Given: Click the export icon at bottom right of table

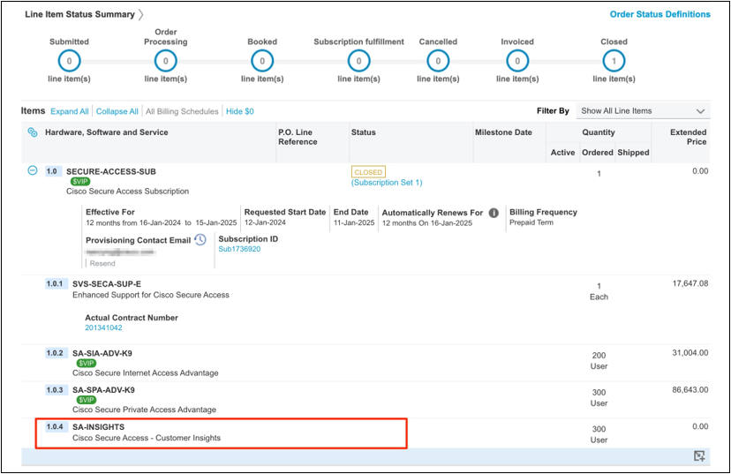Looking at the screenshot, I should point(699,455).
